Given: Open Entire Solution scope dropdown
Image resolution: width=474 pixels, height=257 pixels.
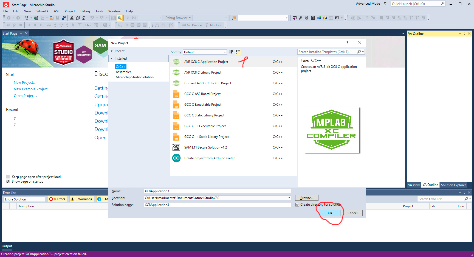Looking at the screenshot, I should click(x=24, y=199).
